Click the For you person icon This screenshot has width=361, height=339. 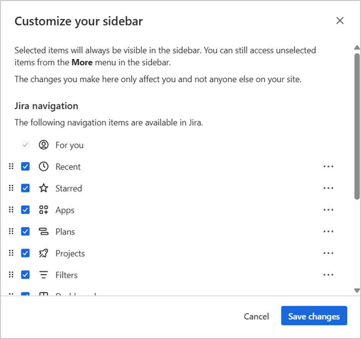pos(44,145)
